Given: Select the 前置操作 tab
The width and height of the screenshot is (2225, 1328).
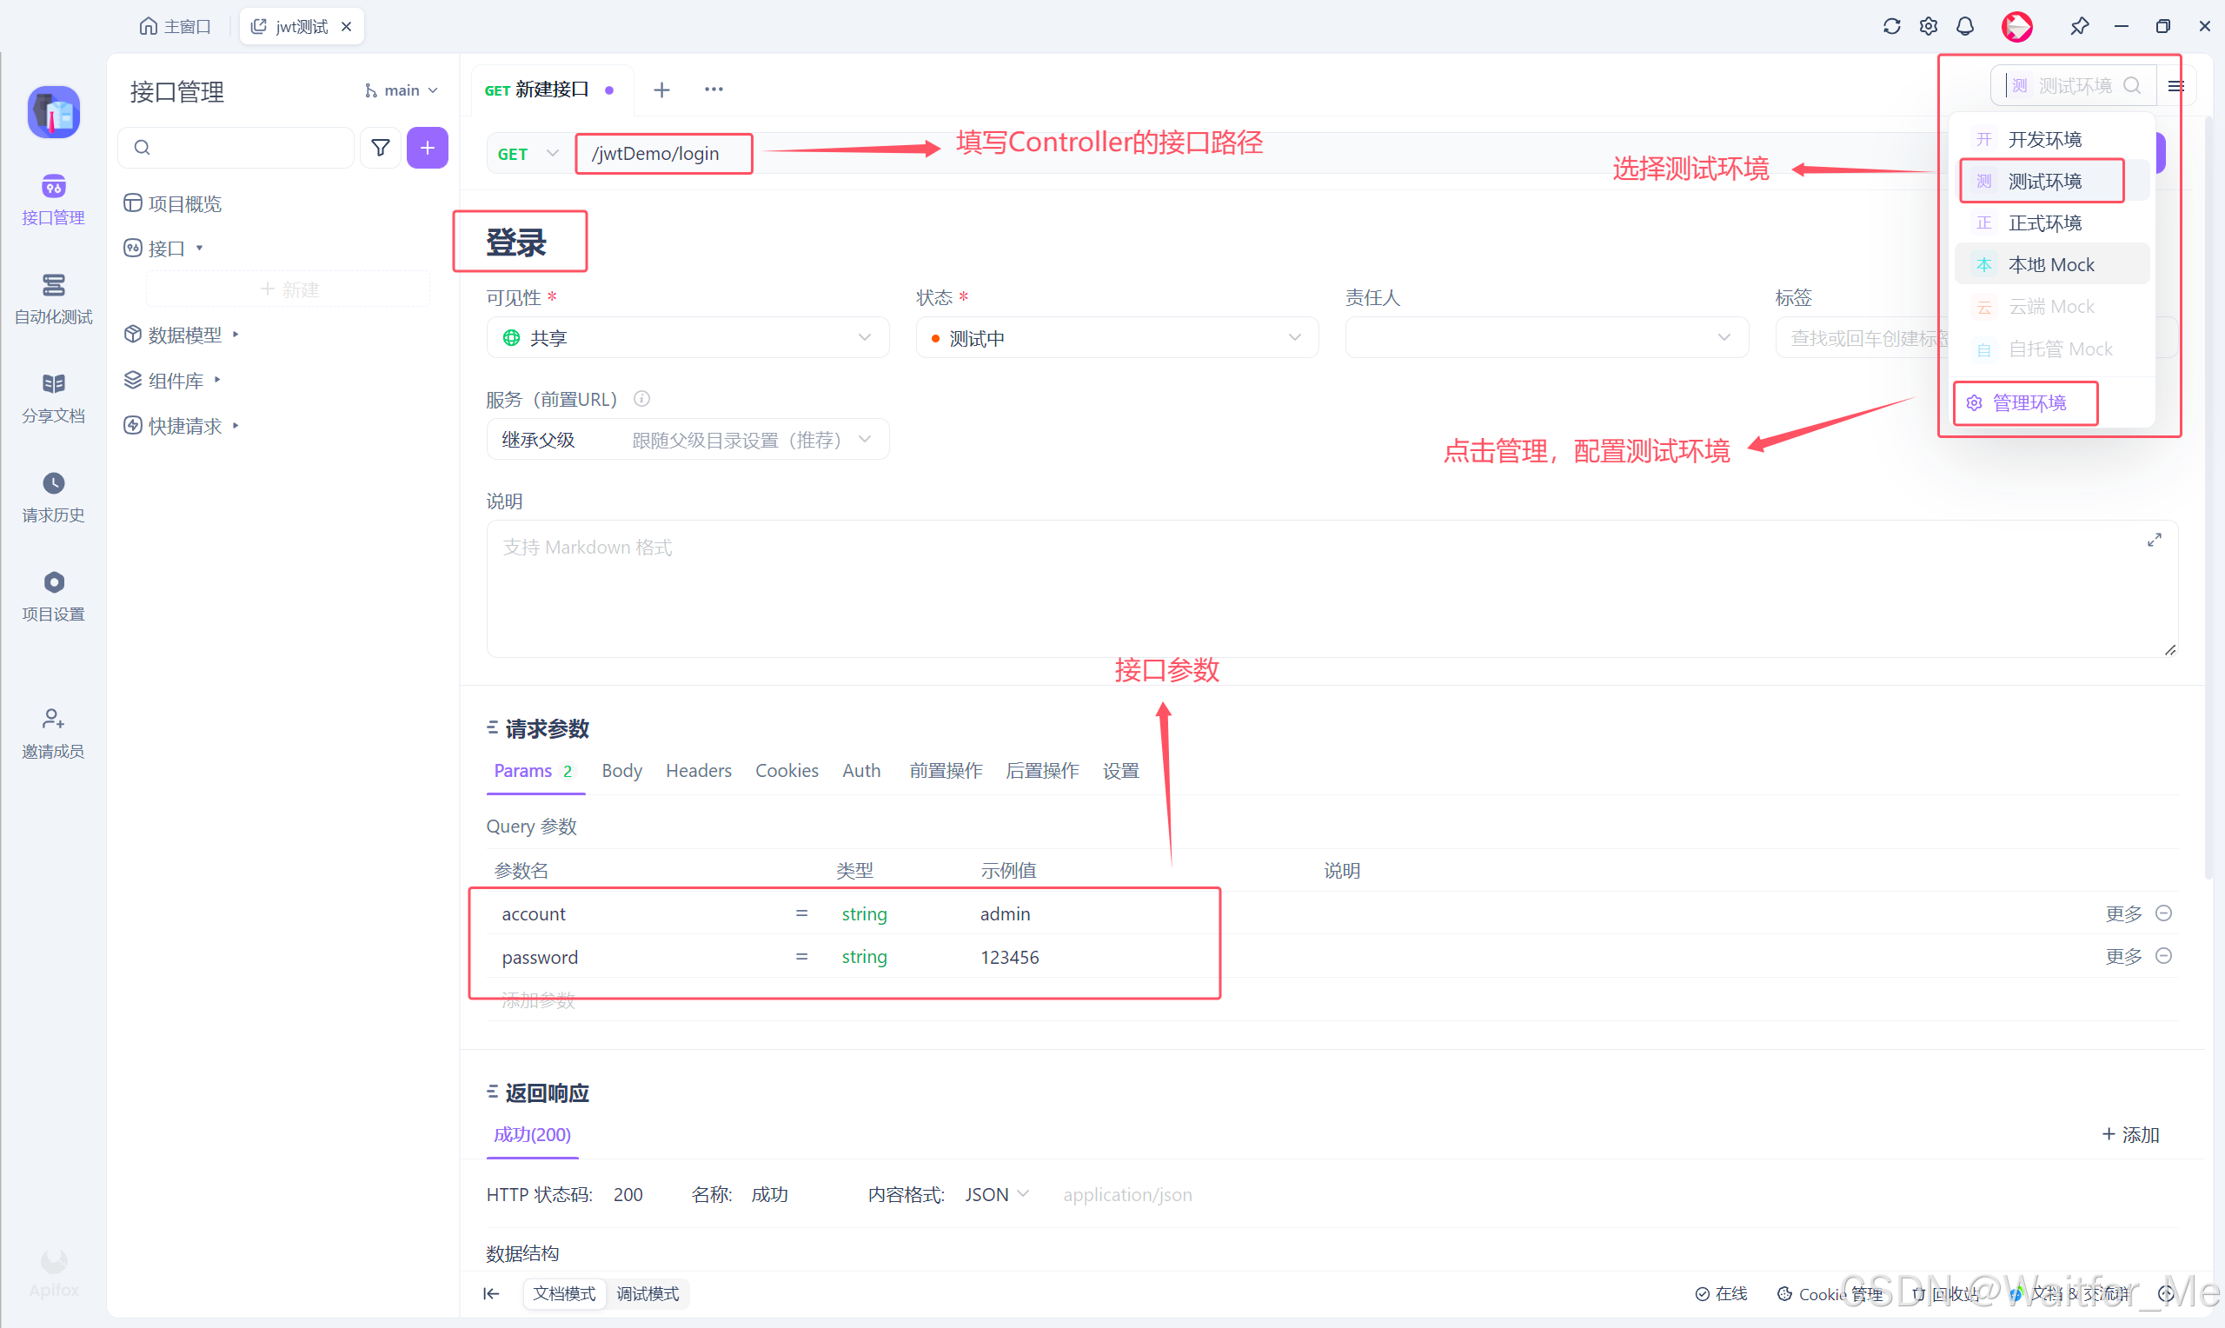Looking at the screenshot, I should pos(946,772).
